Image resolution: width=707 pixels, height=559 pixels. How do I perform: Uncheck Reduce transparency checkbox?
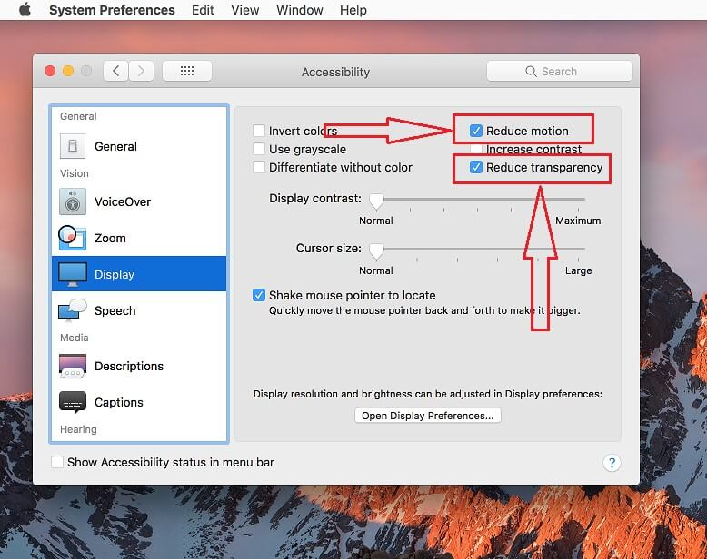tap(475, 167)
